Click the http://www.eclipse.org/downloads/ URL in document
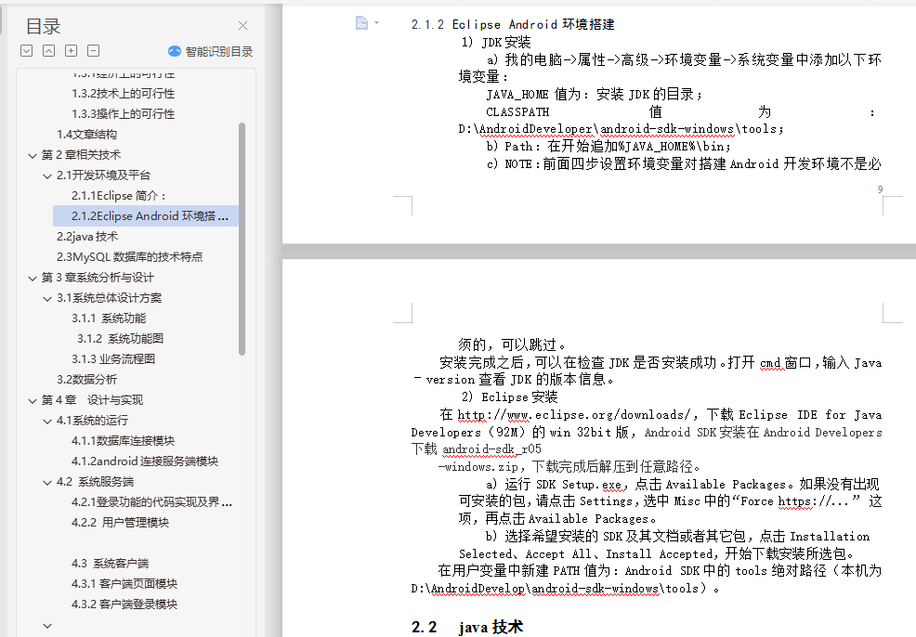Viewport: 916px width, 637px height. (x=574, y=415)
